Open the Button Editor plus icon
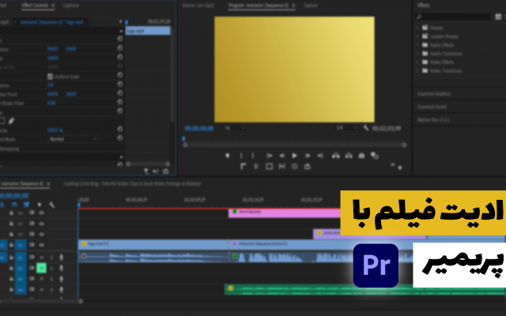The width and height of the screenshot is (506, 316). click(400, 167)
